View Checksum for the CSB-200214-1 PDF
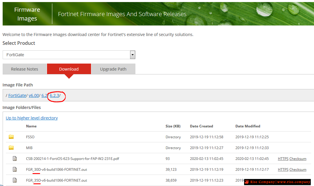 point(298,159)
